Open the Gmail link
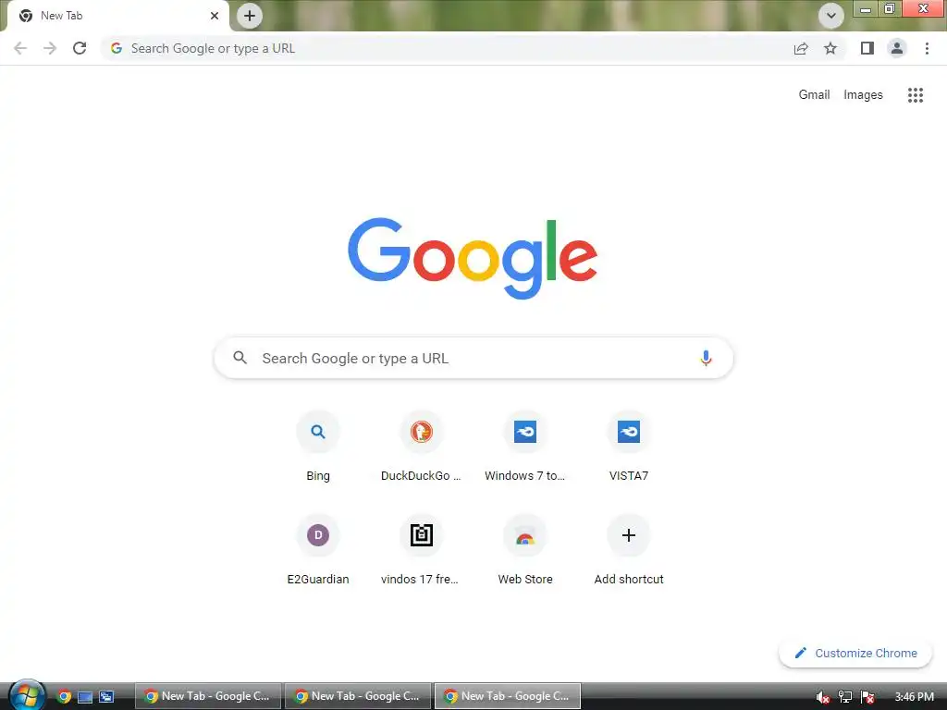 814,95
